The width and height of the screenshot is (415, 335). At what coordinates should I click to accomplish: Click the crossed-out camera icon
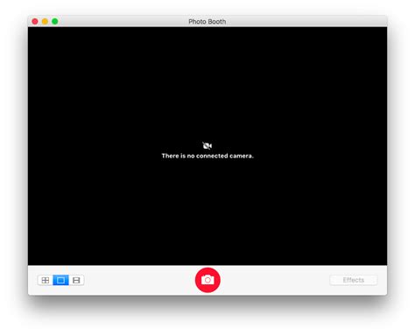click(207, 145)
